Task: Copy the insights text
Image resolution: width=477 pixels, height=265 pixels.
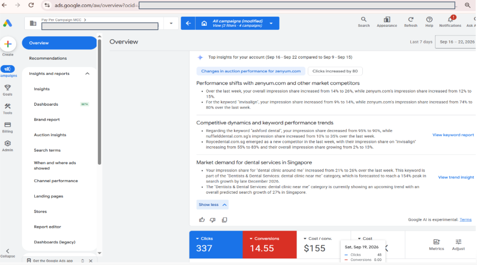Action: tap(224, 220)
